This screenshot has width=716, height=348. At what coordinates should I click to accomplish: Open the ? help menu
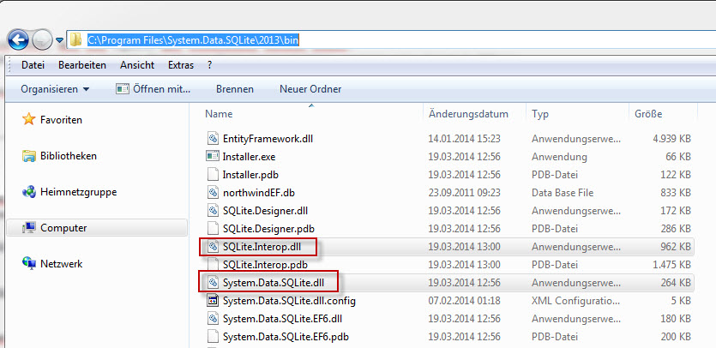[209, 65]
